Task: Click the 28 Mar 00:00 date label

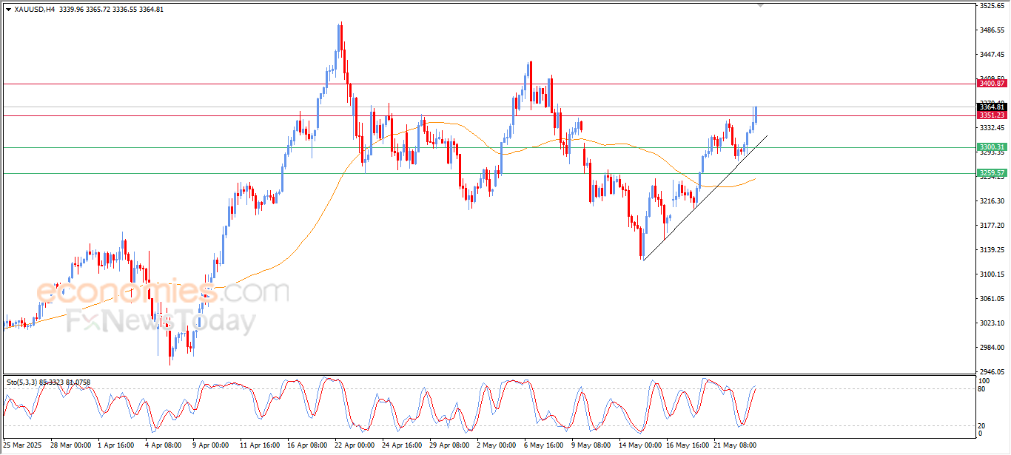Action: [71, 445]
